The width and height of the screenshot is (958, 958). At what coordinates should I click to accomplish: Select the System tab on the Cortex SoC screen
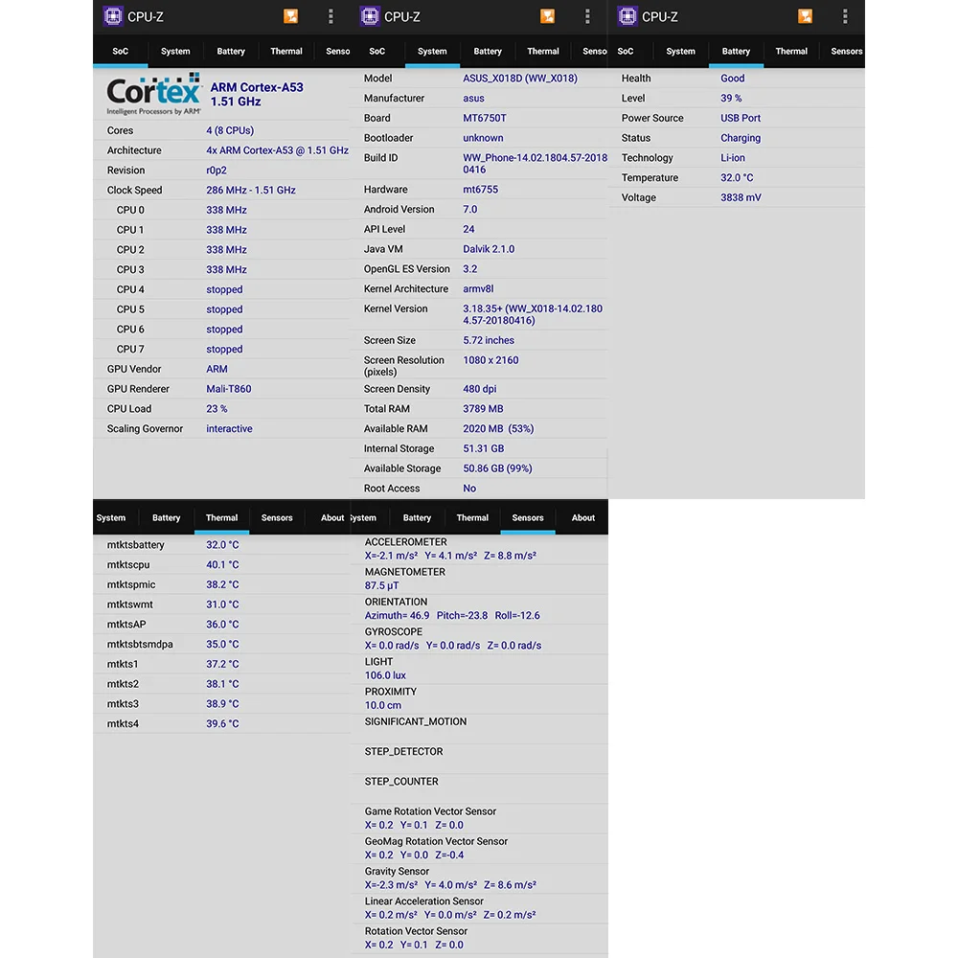coord(175,52)
